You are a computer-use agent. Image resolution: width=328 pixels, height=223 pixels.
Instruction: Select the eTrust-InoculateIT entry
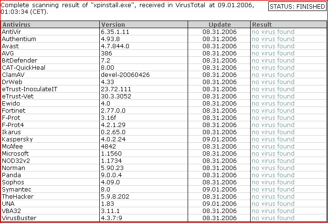coord(30,89)
